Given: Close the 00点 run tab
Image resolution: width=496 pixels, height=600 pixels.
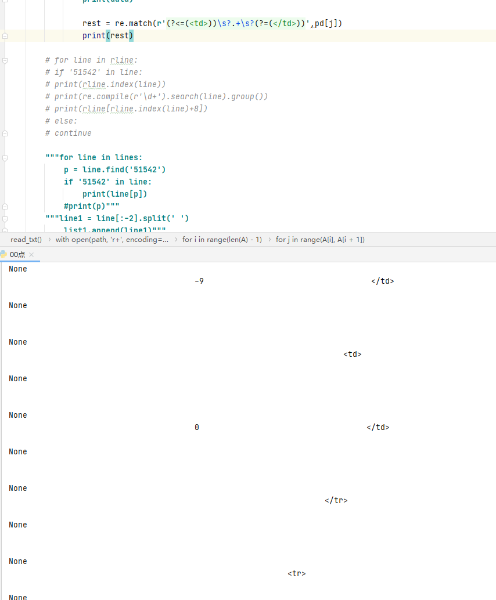Looking at the screenshot, I should (x=31, y=255).
